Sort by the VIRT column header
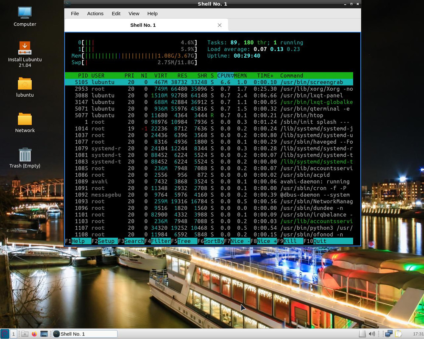424x339 pixels. (161, 76)
